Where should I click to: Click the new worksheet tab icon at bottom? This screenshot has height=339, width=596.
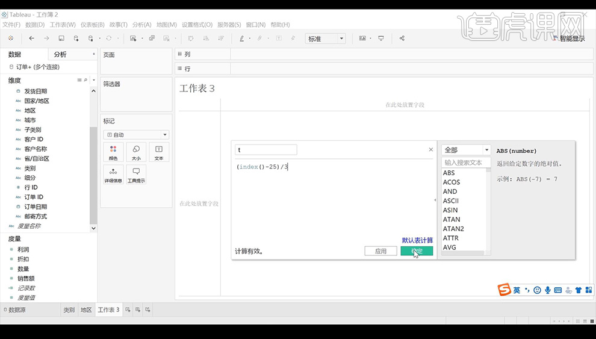pos(128,309)
